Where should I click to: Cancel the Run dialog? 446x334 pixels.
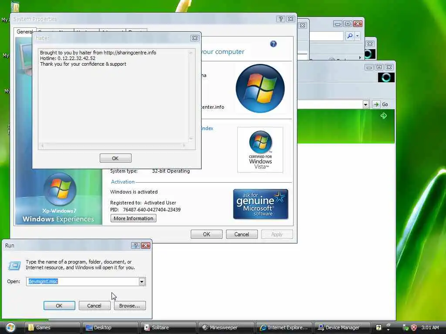pos(95,306)
